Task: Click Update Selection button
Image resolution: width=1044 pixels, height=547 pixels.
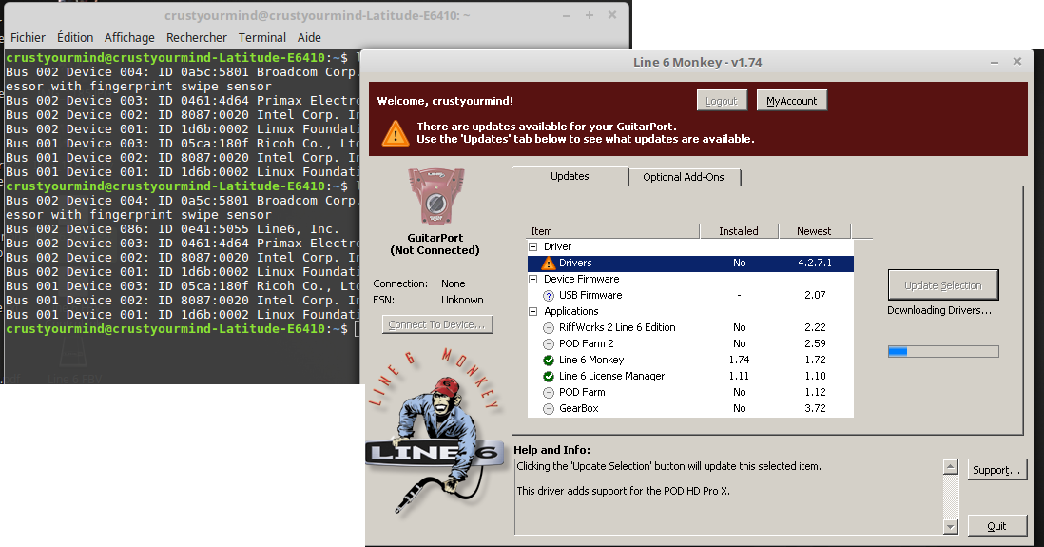Action: [943, 285]
